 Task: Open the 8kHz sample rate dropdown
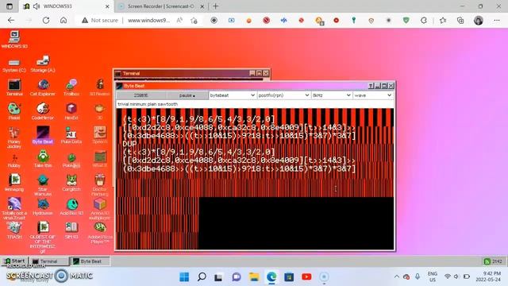point(332,95)
